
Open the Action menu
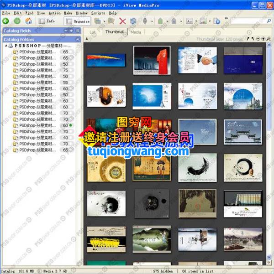[54, 13]
